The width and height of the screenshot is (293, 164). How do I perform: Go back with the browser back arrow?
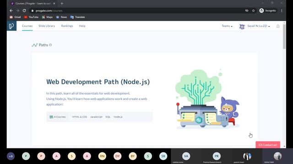(11, 10)
